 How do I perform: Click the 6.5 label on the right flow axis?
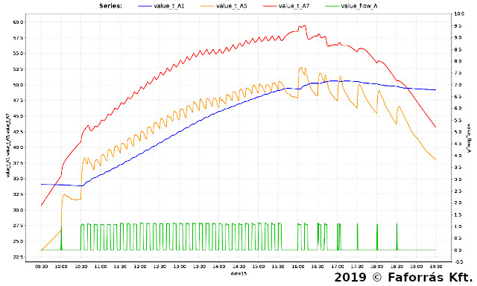[x=458, y=97]
